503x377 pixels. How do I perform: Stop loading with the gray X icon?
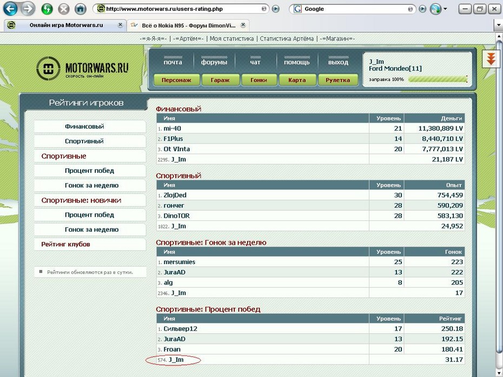63,9
